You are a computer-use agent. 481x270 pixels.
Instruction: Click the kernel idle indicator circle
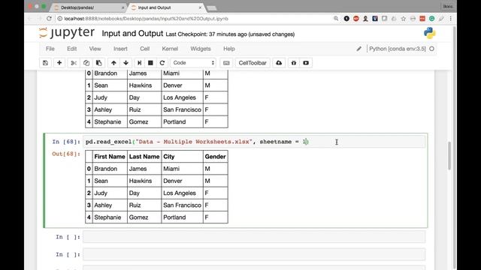[431, 49]
